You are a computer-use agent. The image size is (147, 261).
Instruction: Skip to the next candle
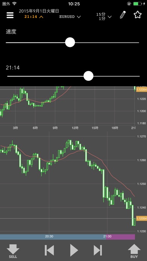98,250
